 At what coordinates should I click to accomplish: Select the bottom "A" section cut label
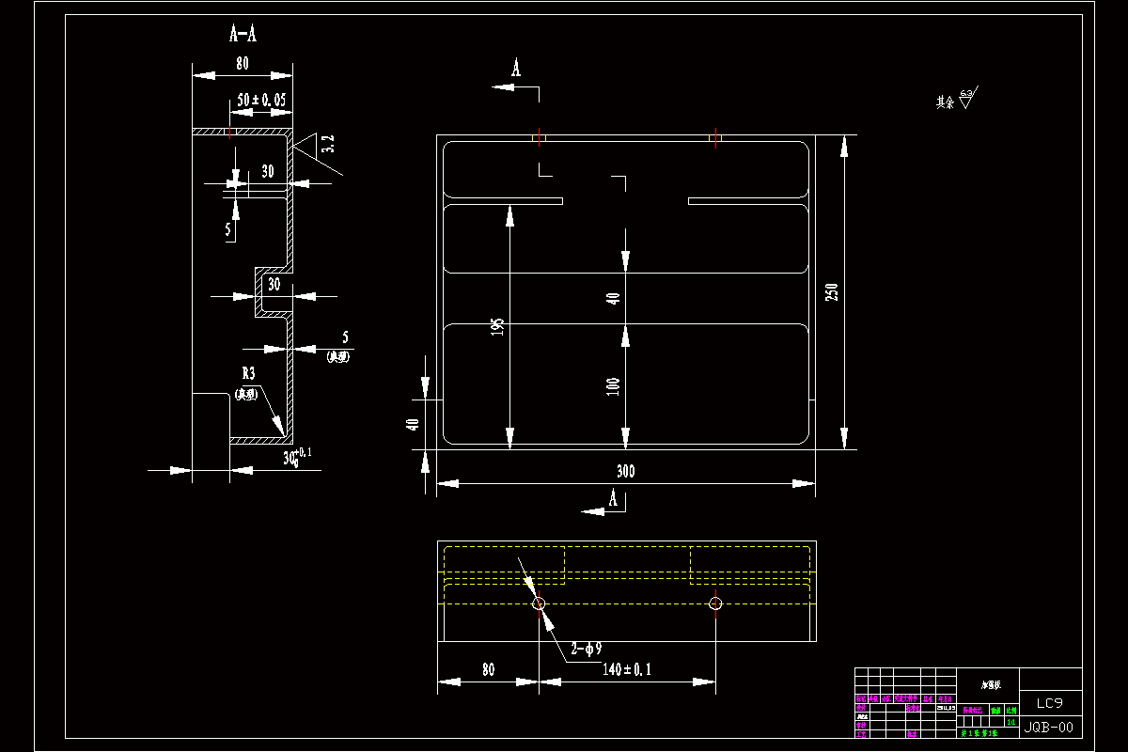[x=613, y=498]
